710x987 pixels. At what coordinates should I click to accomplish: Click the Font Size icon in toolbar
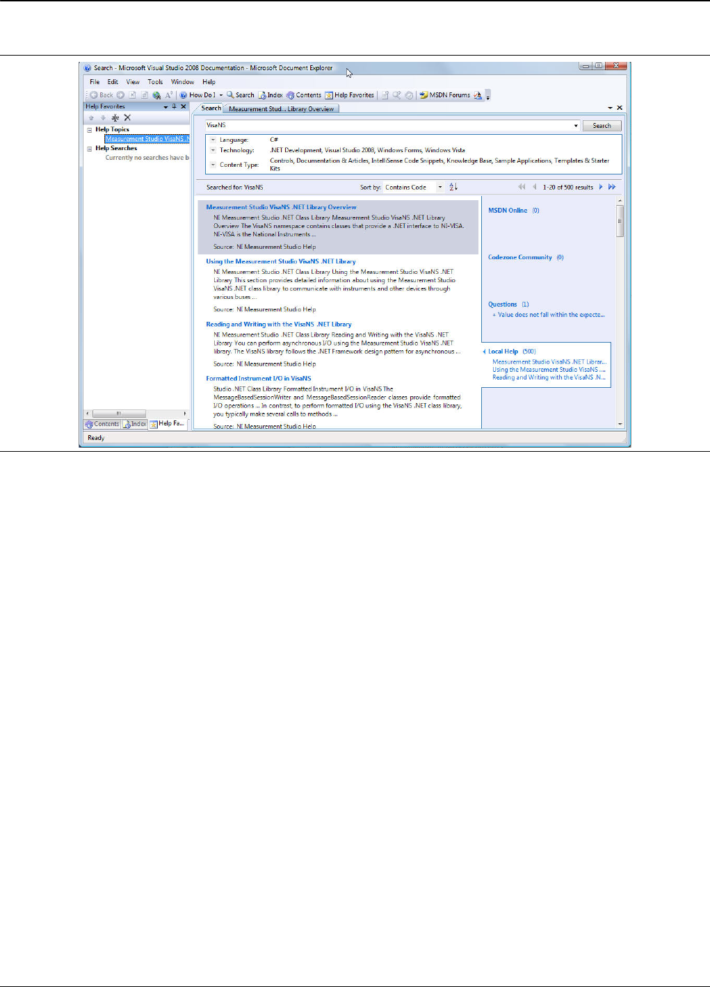(168, 95)
